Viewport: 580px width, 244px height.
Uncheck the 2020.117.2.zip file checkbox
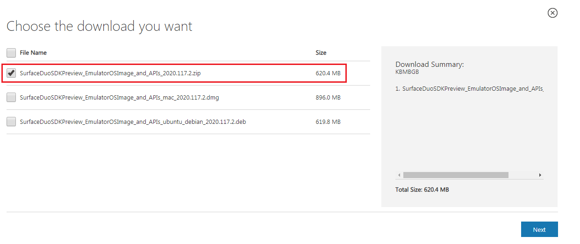(11, 73)
